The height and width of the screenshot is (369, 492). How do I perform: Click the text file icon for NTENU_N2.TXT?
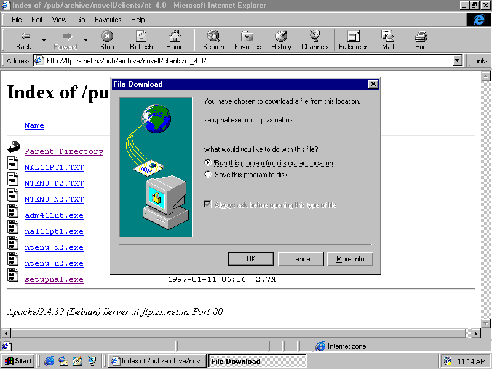point(13,195)
